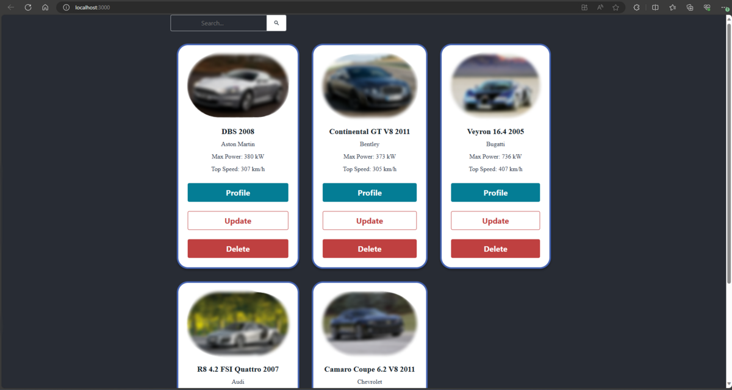Click the Search text field
The image size is (732, 390).
(x=218, y=23)
